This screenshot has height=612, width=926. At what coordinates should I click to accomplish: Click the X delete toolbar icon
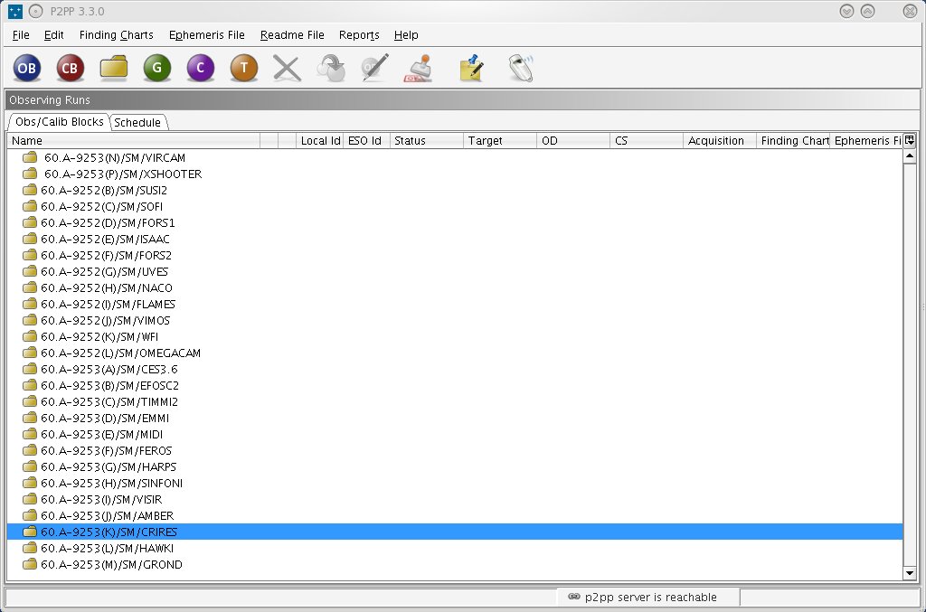[x=287, y=68]
